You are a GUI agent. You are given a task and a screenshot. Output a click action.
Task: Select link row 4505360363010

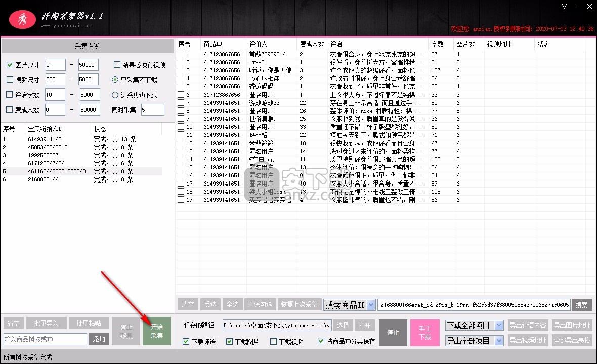click(81, 147)
